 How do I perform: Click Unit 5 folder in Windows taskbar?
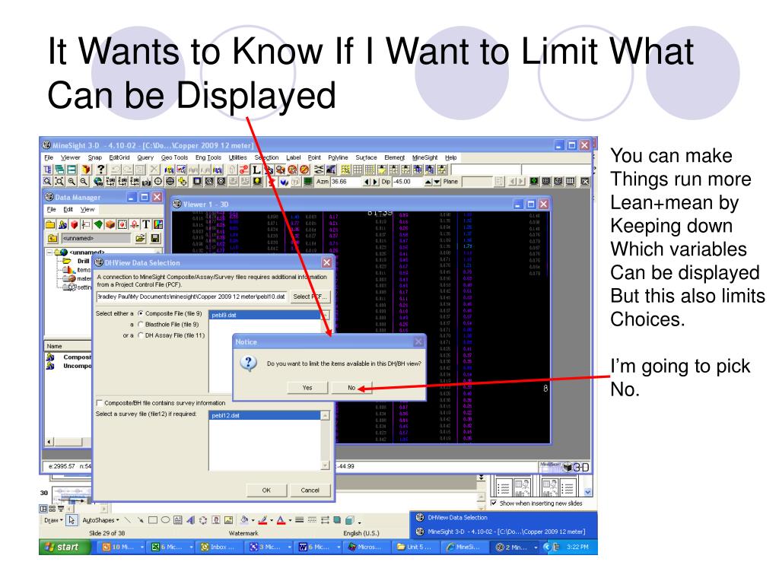[x=416, y=547]
